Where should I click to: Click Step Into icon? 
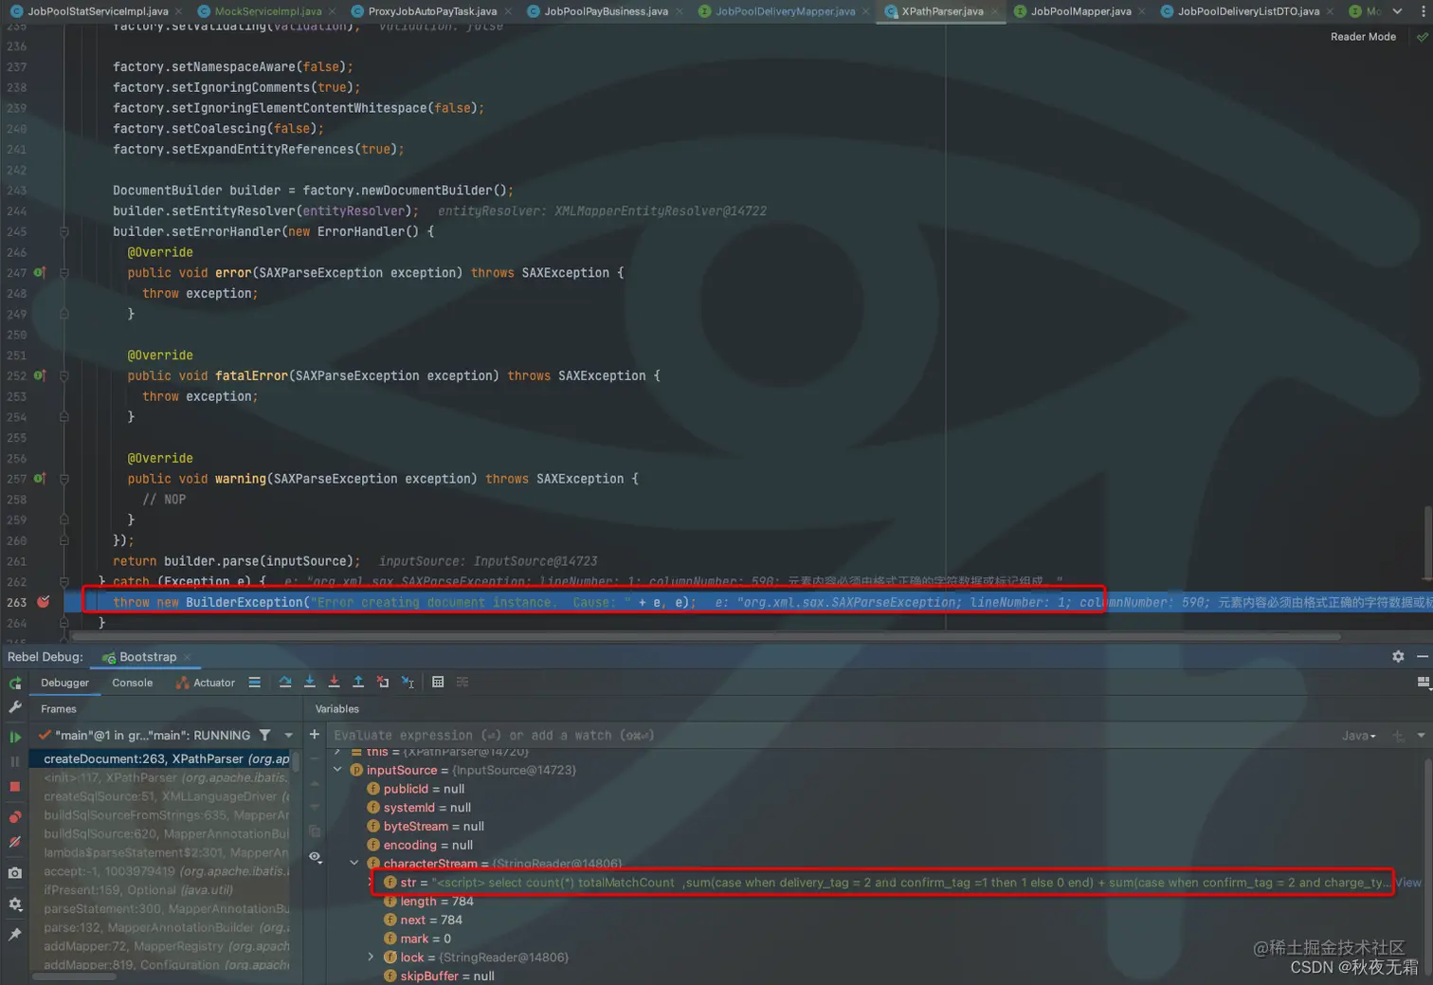pos(310,683)
